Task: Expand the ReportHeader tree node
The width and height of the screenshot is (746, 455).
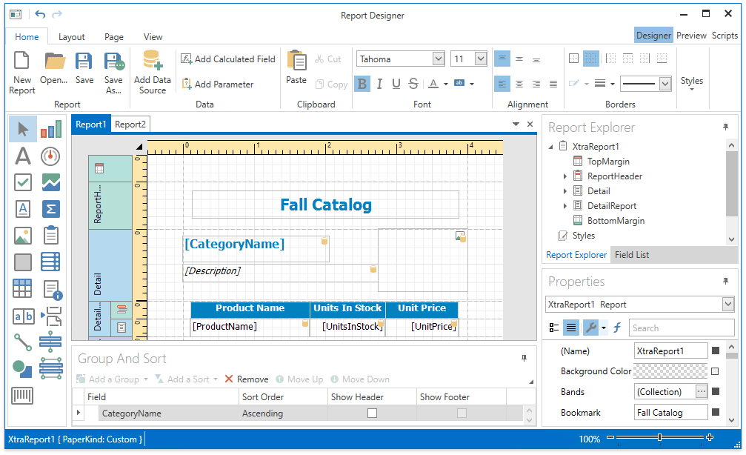Action: point(565,176)
